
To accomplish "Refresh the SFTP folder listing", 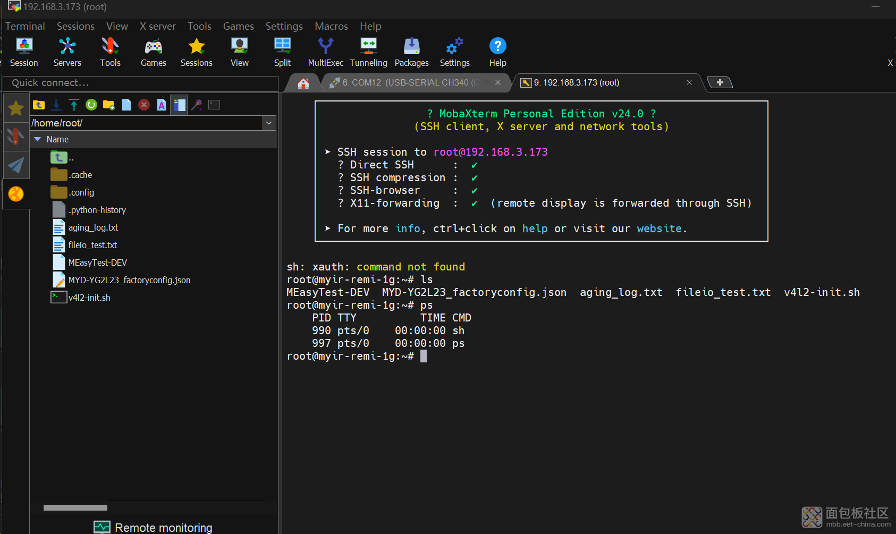I will tap(91, 105).
